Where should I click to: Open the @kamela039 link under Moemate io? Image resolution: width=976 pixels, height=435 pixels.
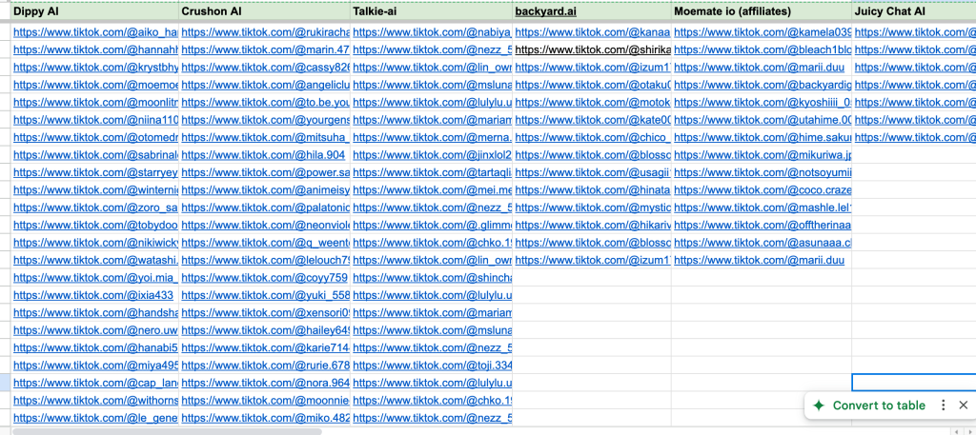tap(762, 32)
